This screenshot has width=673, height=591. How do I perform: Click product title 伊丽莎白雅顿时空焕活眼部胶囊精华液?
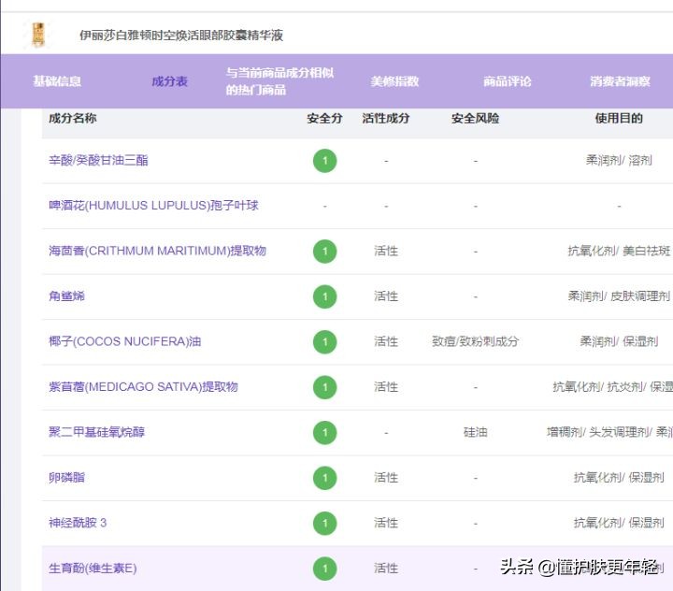coord(181,36)
